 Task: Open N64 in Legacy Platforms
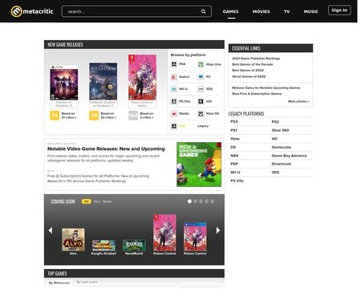[x=234, y=156]
